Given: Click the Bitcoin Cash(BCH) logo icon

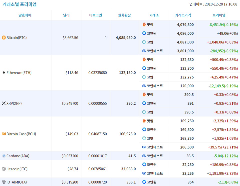Looking at the screenshot, I should tap(4, 134).
